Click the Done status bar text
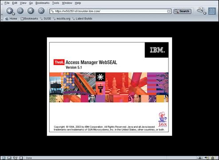This screenshot has height=160, width=219. (29, 158)
